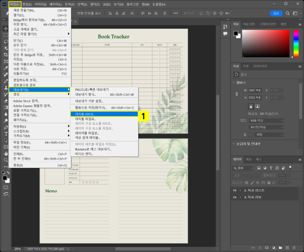Viewport: 304px width, 252px height.
Task: Select the Zoom tool in toolbar
Action: pos(6,160)
